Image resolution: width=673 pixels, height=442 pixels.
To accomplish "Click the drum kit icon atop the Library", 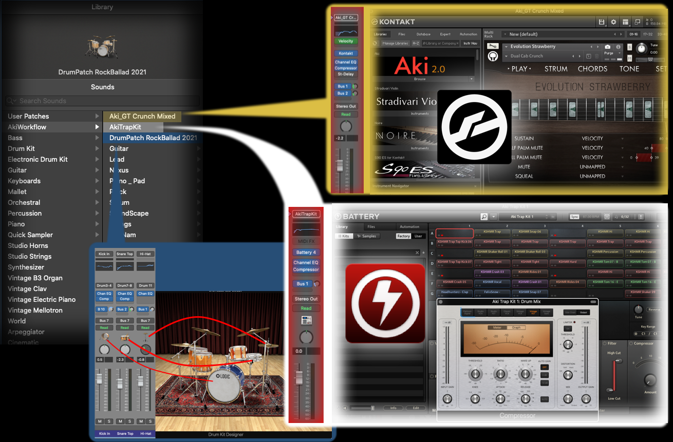I will (102, 46).
